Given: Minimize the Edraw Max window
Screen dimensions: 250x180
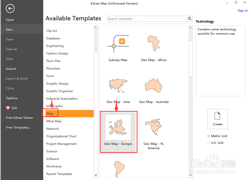Looking at the screenshot, I should tap(227, 3).
